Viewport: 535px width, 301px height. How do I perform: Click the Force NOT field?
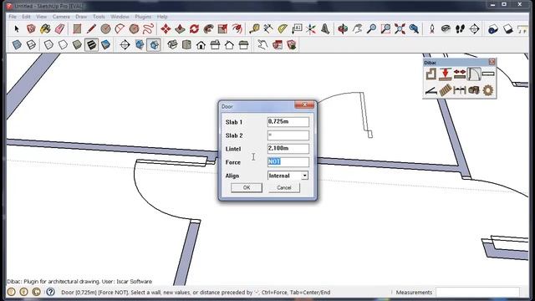point(288,161)
